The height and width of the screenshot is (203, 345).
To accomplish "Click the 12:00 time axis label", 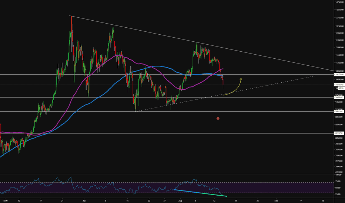I will pyautogui.click(x=5, y=200).
